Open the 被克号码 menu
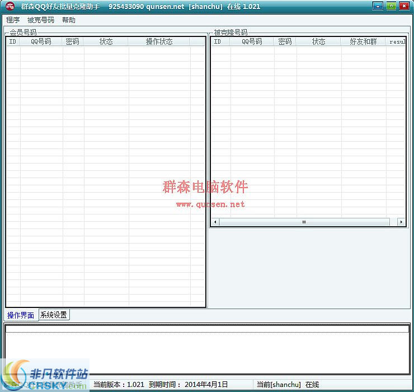This screenshot has width=414, height=392. coord(41,20)
